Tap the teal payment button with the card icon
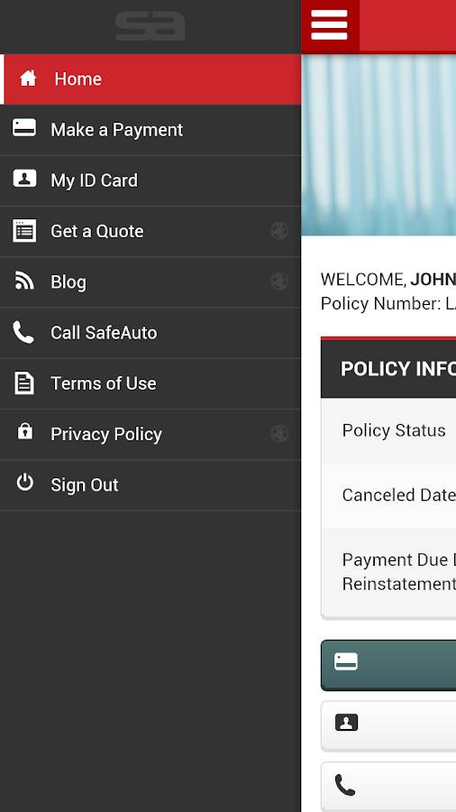 pyautogui.click(x=388, y=665)
